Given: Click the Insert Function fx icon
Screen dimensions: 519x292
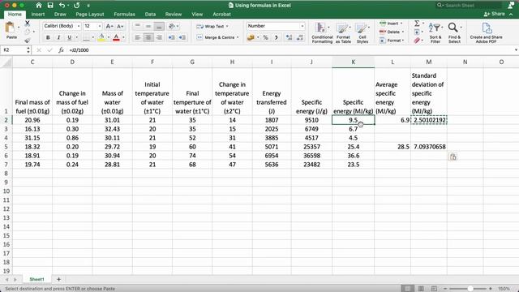Looking at the screenshot, I should pos(61,50).
